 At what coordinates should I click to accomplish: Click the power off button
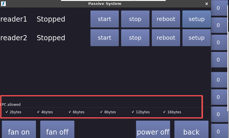153,131
